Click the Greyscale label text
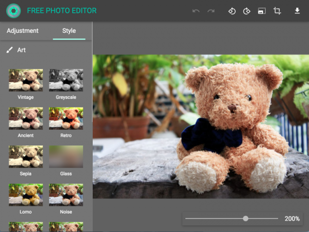 (66, 97)
